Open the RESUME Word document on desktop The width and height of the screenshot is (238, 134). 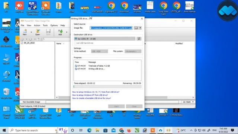[x=150, y=112]
